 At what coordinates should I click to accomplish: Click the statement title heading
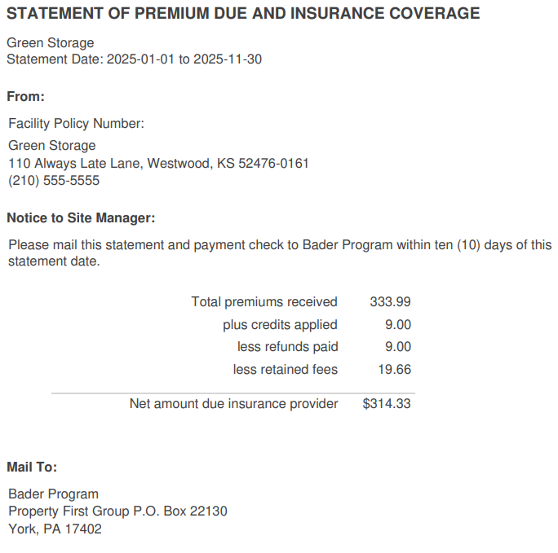243,14
